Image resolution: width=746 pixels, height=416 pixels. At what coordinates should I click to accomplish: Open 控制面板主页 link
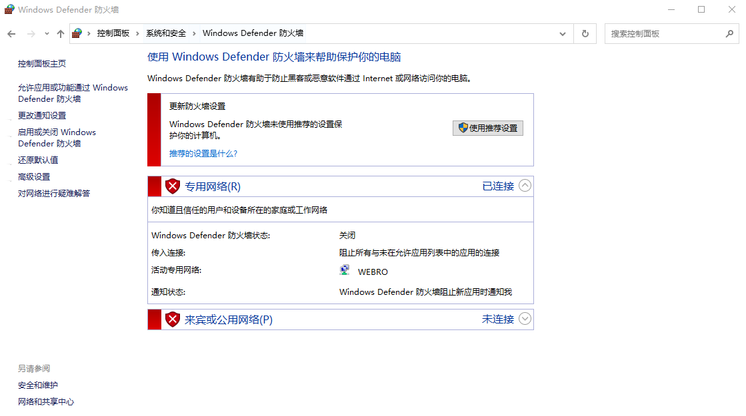tap(42, 64)
